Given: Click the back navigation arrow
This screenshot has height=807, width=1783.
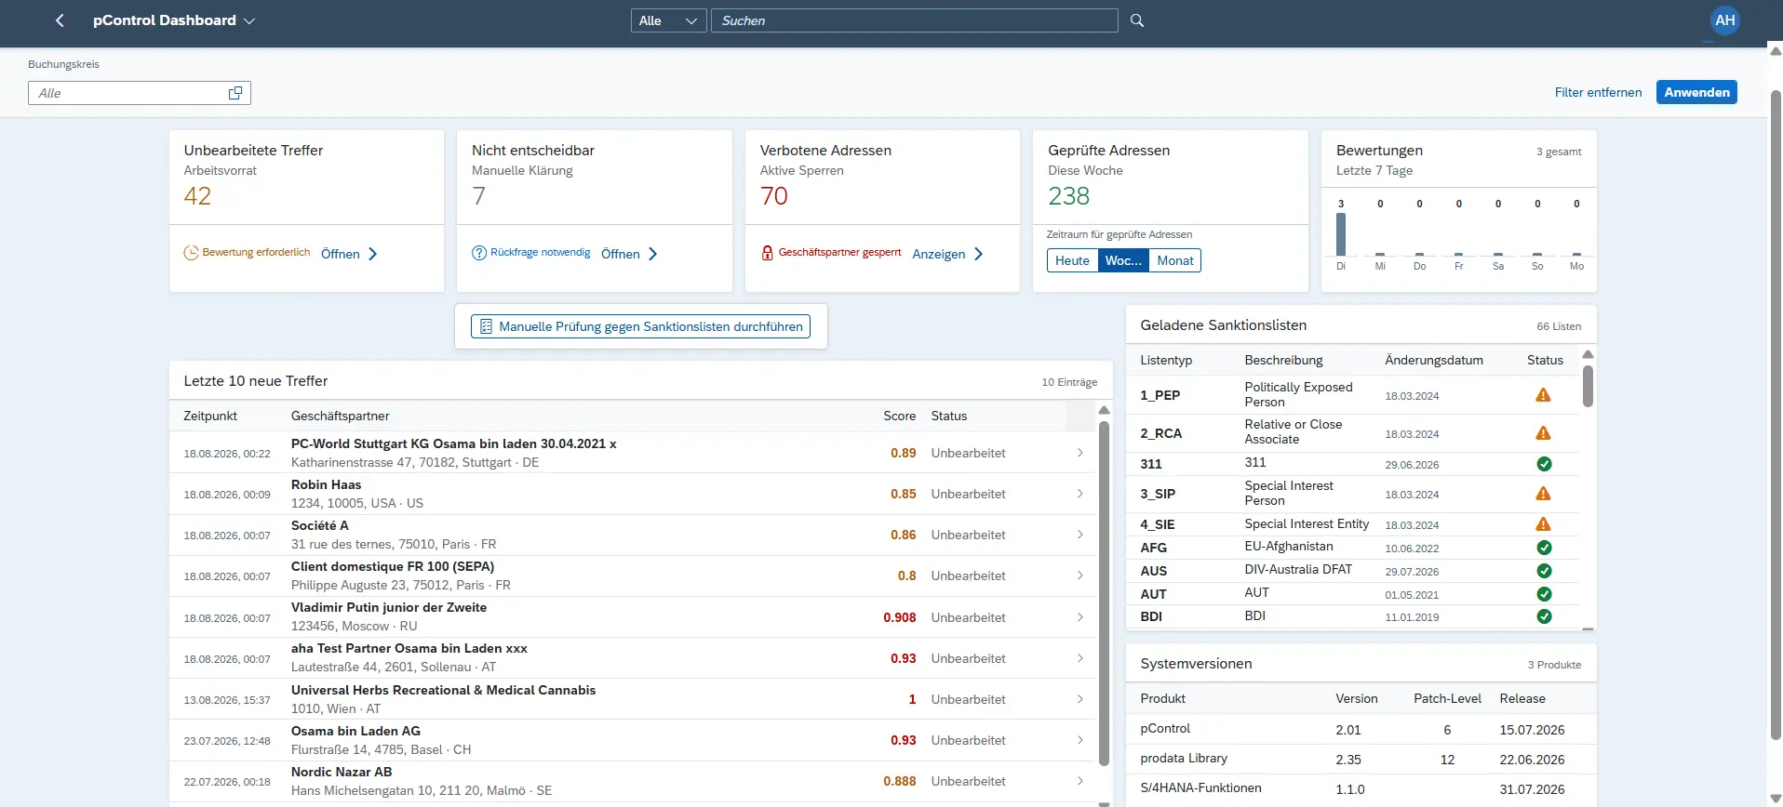Looking at the screenshot, I should point(60,20).
